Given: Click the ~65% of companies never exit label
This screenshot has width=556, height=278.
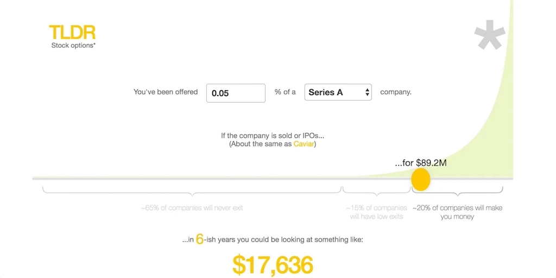Looking at the screenshot, I should point(192,208).
